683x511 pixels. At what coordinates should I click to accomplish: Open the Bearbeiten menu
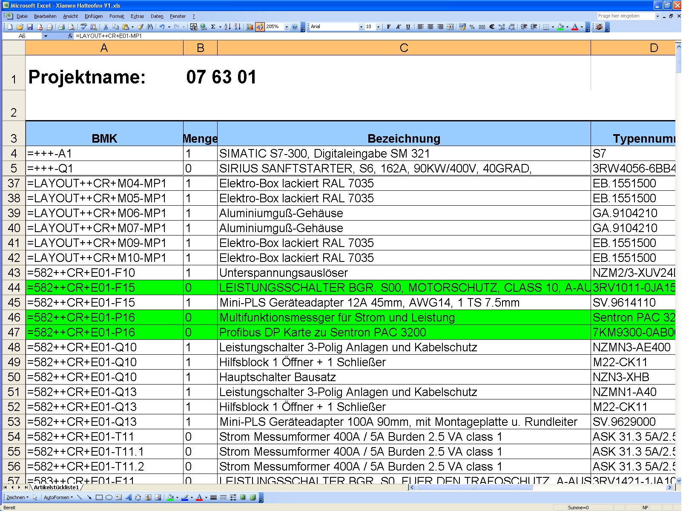point(45,16)
